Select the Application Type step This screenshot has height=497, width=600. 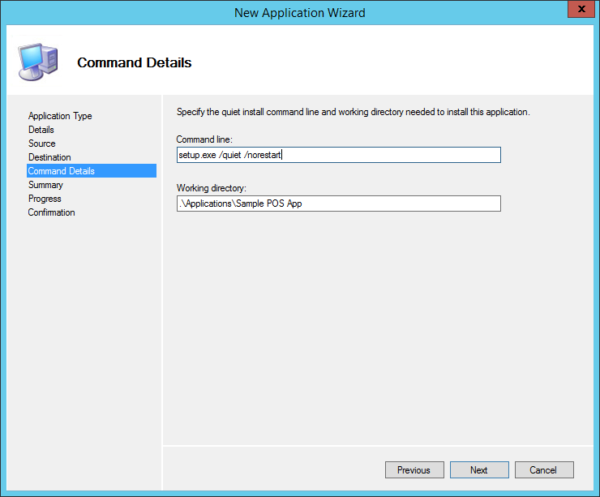[60, 116]
